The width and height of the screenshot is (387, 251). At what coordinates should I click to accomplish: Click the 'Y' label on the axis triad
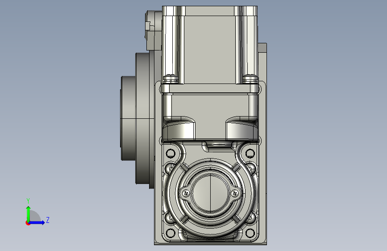point(28,201)
